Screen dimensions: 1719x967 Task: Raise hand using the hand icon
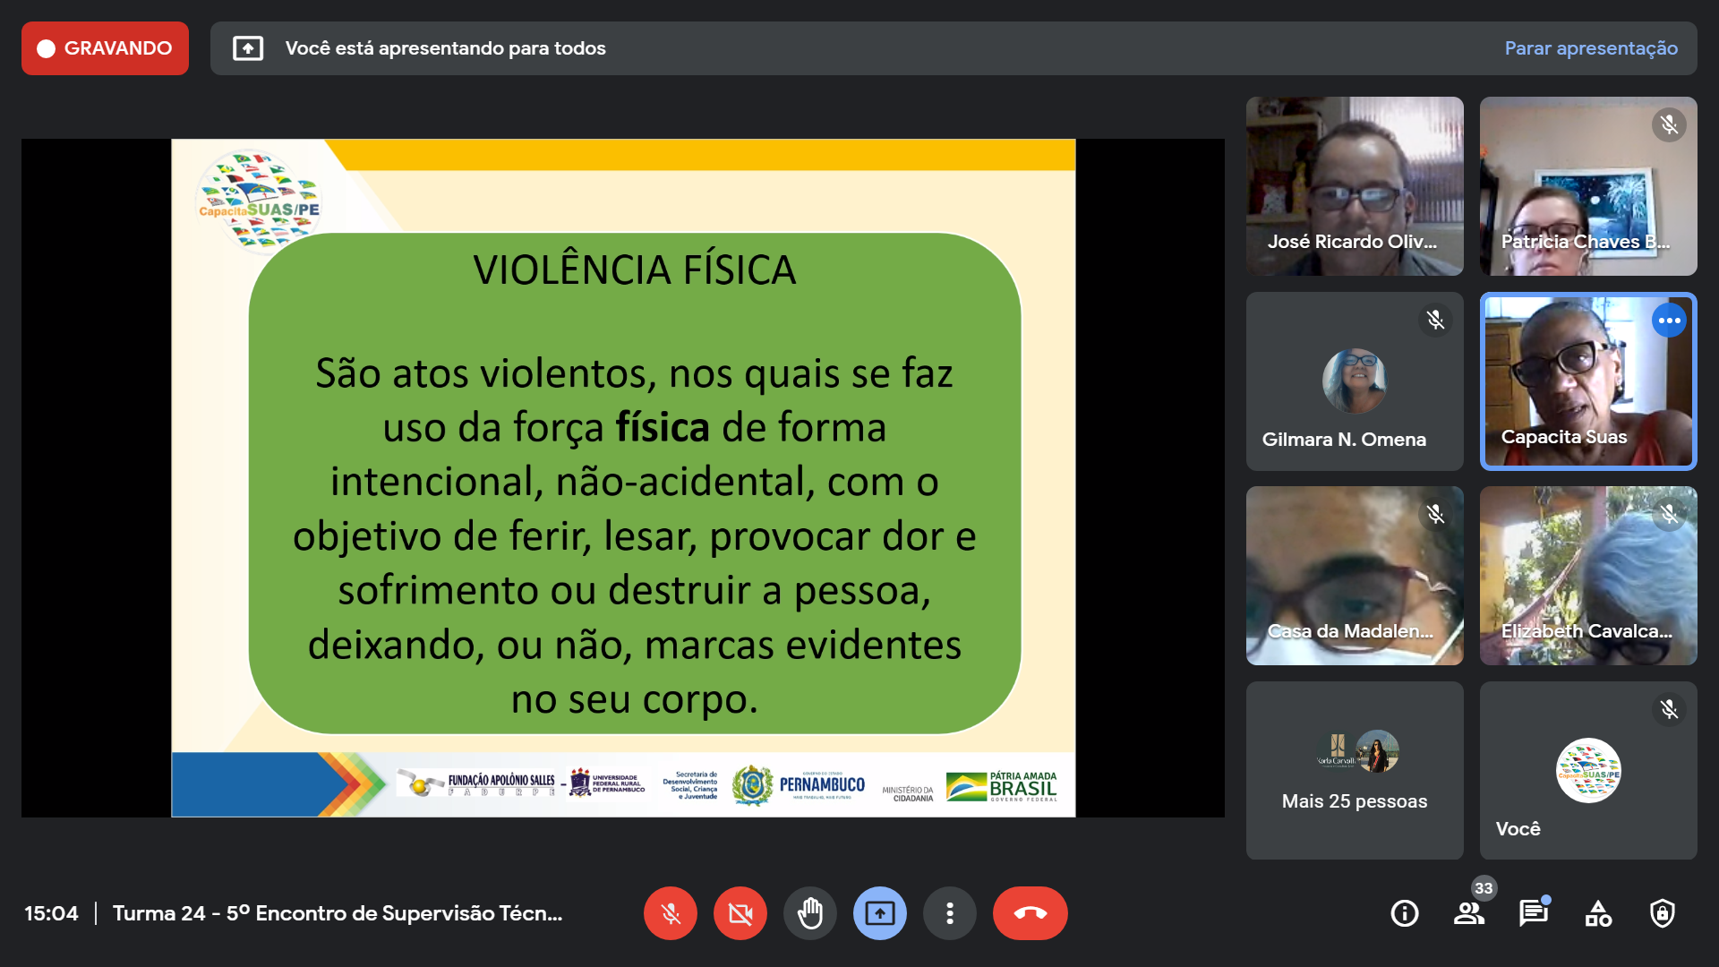pos(809,913)
